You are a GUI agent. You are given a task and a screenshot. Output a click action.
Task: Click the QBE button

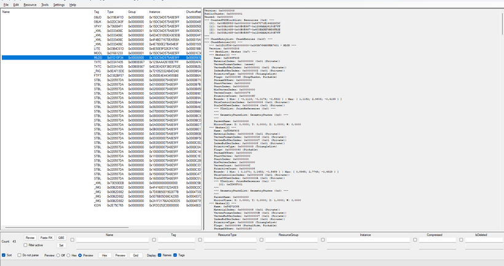tap(61, 238)
